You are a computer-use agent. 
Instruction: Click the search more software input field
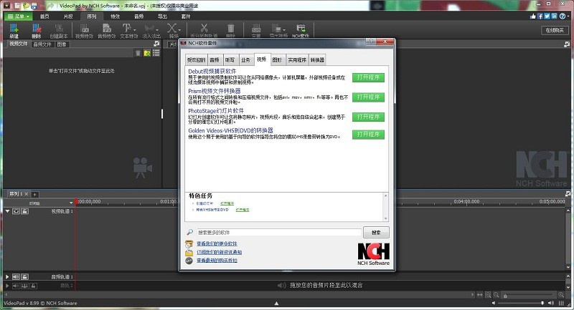tap(278, 232)
